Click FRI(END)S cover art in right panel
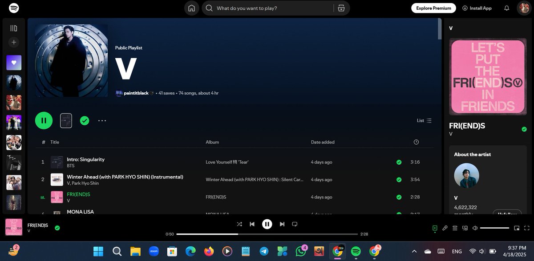Image resolution: width=534 pixels, height=261 pixels. 488,77
